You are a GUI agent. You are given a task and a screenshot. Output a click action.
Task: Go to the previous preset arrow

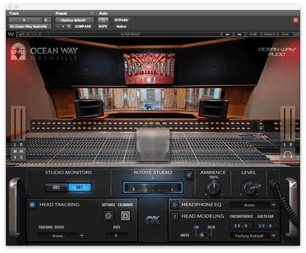(x=227, y=34)
